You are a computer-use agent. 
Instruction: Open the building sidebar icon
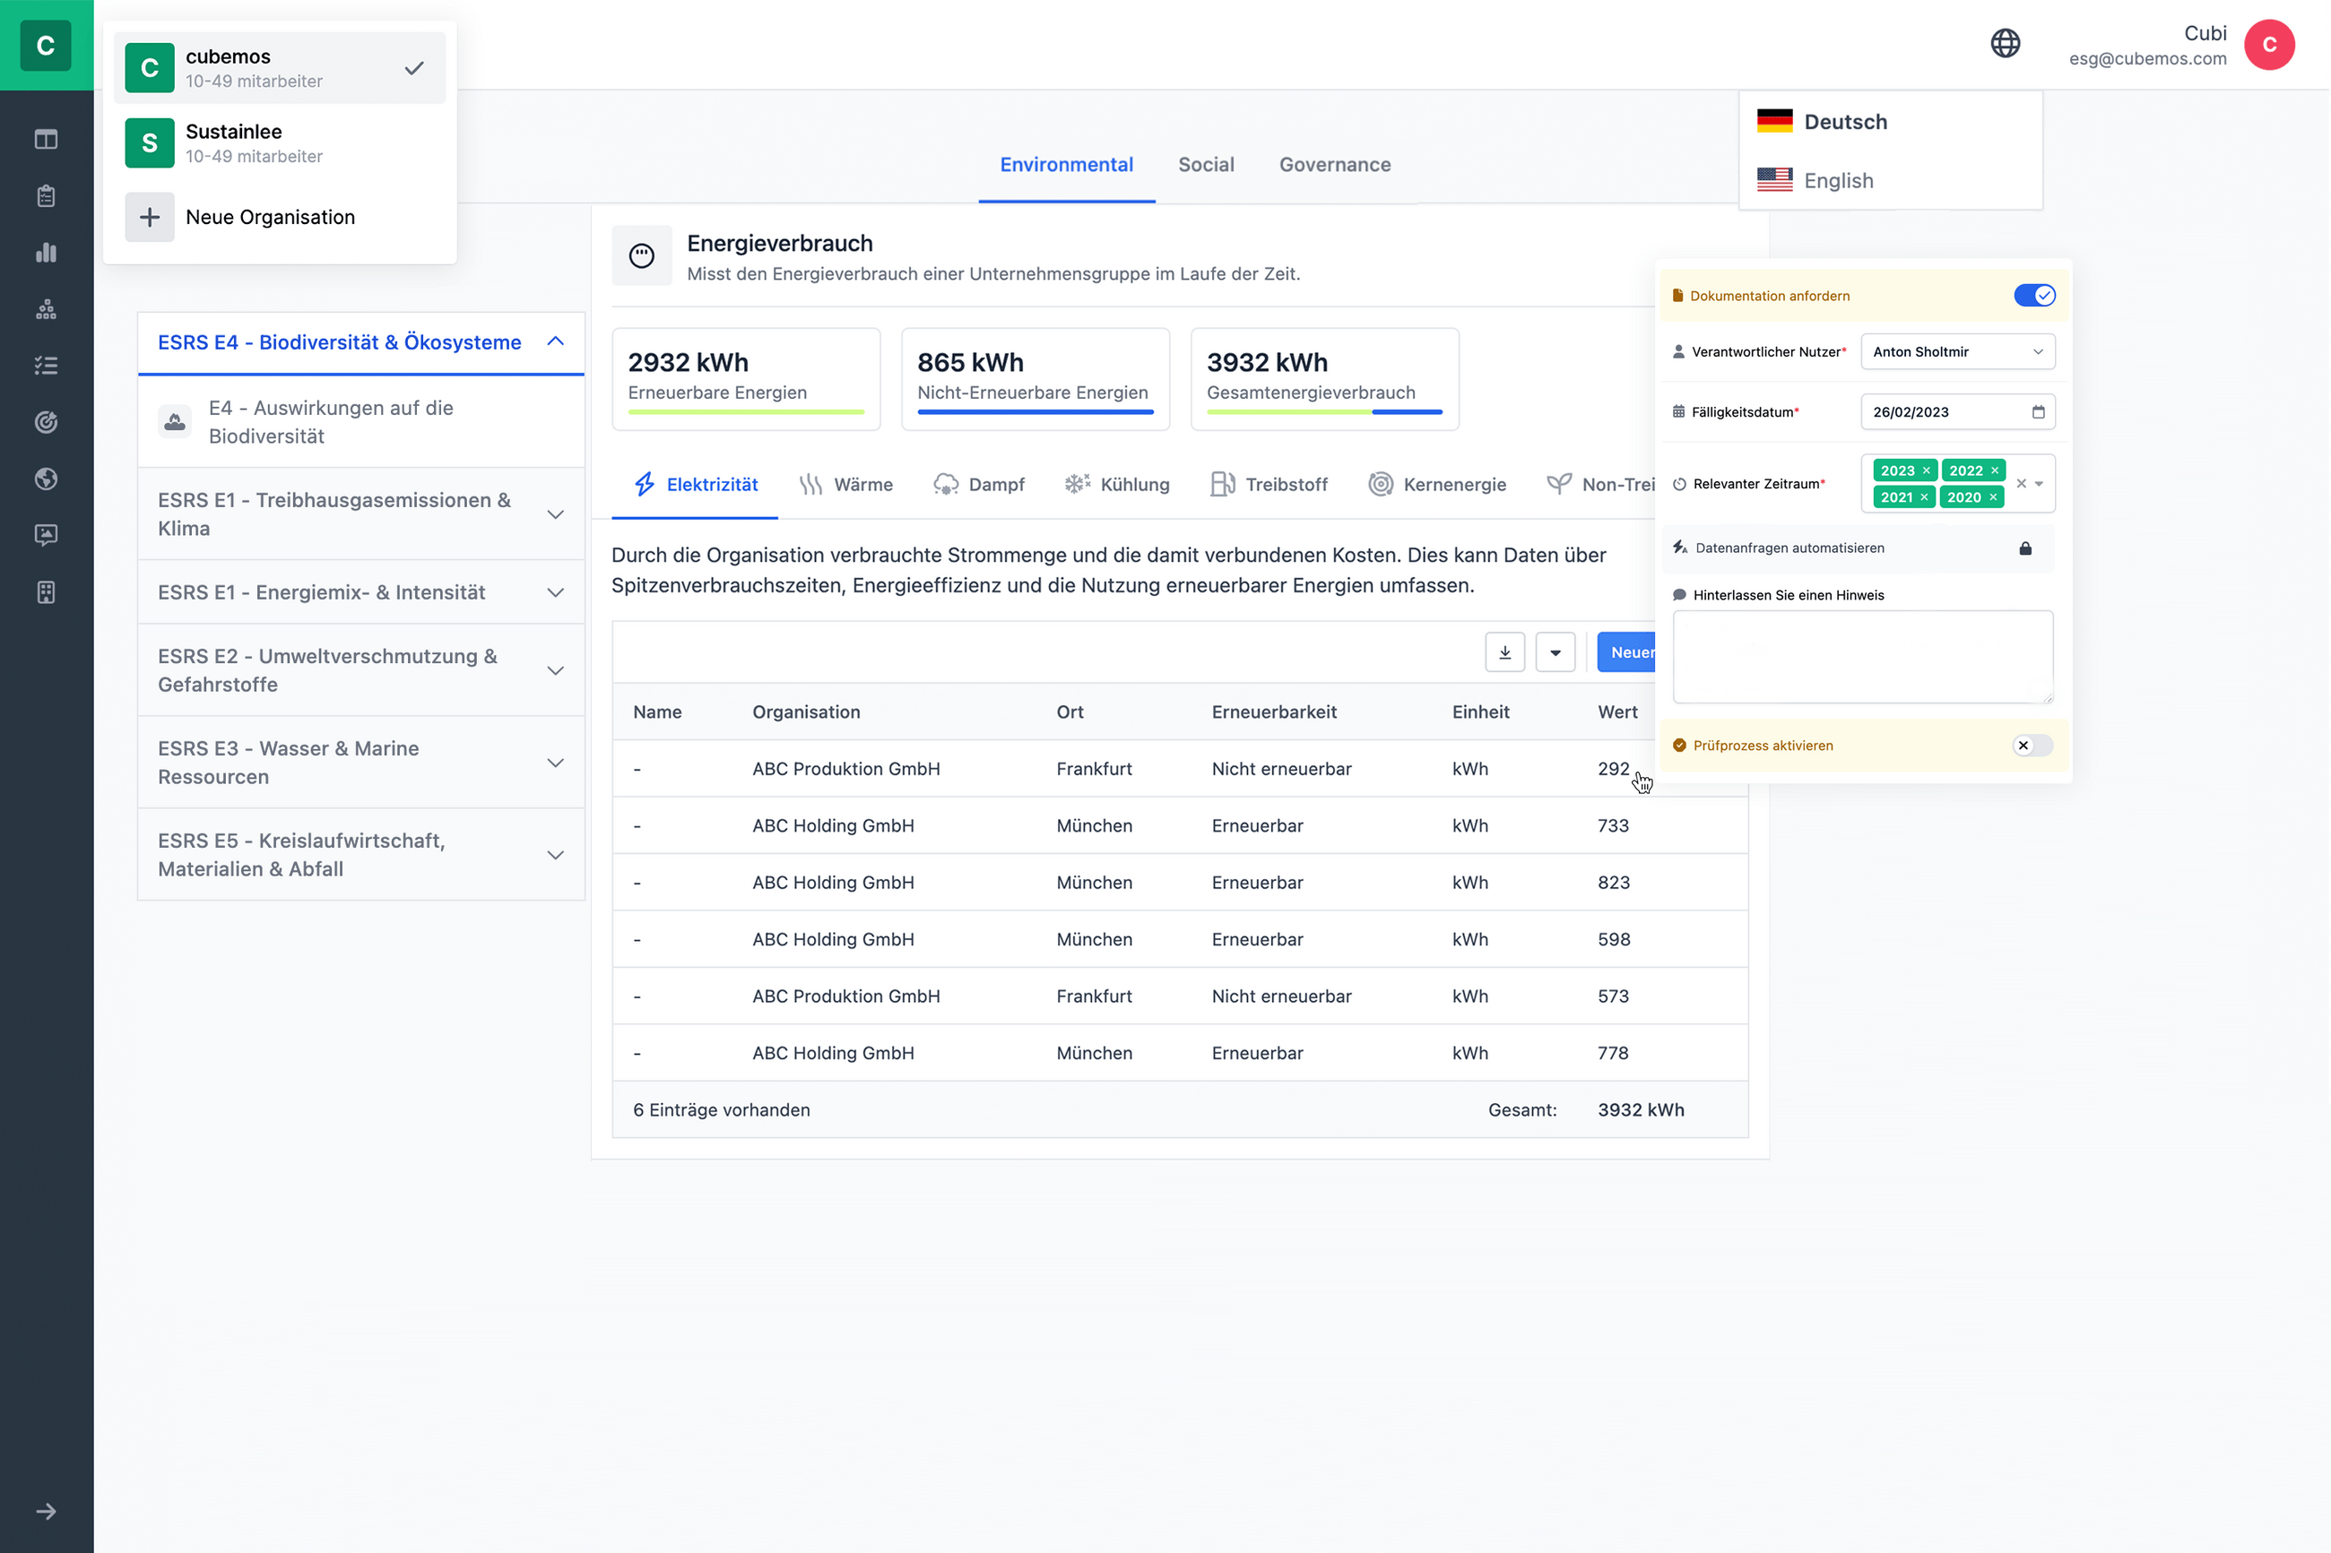click(46, 592)
